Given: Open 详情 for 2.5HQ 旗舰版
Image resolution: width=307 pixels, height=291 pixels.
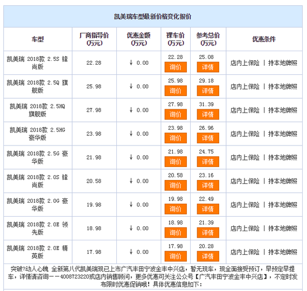Looking at the screenshot, I should pos(208,114).
